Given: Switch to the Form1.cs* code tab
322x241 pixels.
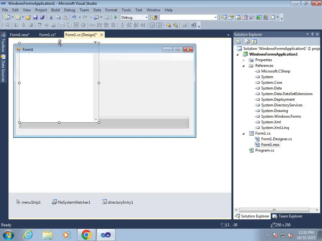Looking at the screenshot, I should [x=47, y=35].
